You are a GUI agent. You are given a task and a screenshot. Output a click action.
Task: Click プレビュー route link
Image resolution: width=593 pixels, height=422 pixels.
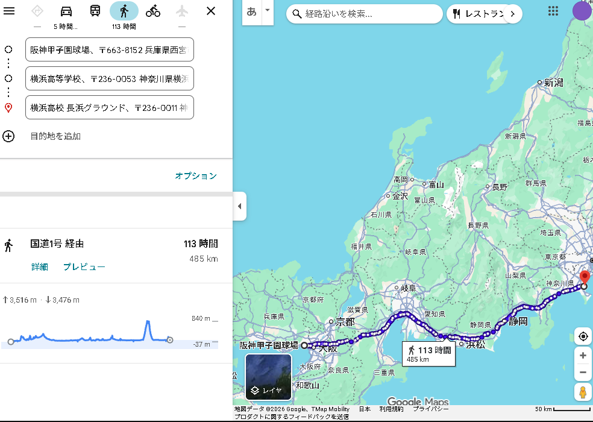pos(84,267)
